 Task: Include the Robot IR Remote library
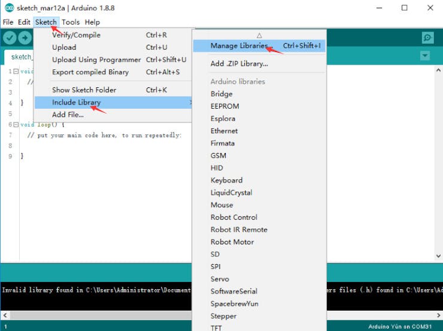coord(259,230)
